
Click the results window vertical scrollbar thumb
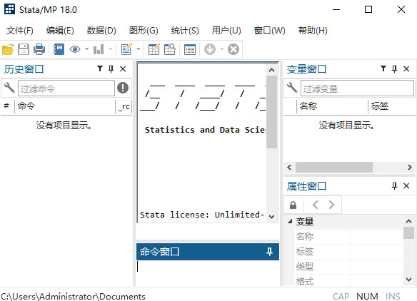[x=271, y=112]
